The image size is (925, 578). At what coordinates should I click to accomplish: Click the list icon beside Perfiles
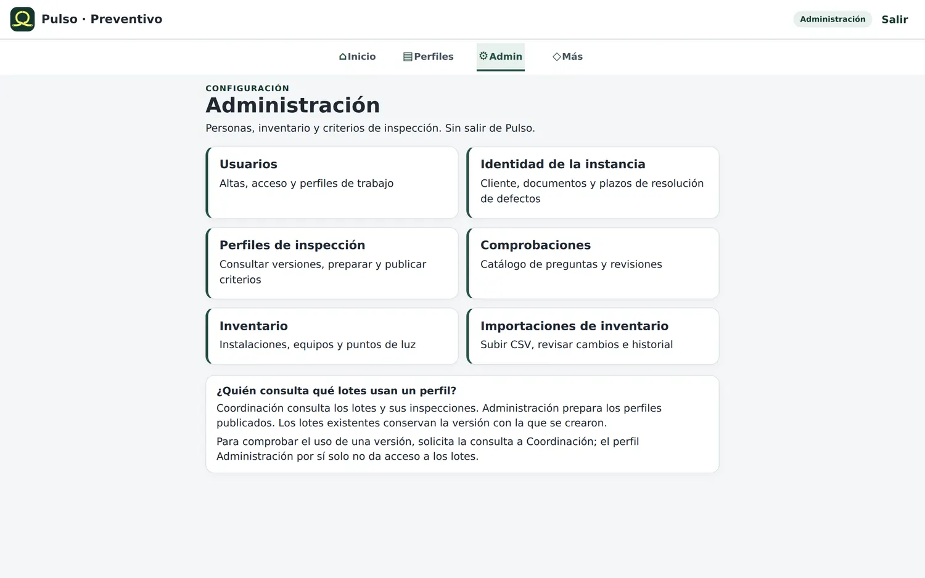(x=408, y=57)
